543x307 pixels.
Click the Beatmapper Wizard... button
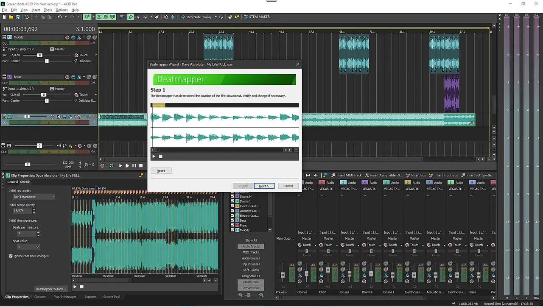pyautogui.click(x=51, y=289)
